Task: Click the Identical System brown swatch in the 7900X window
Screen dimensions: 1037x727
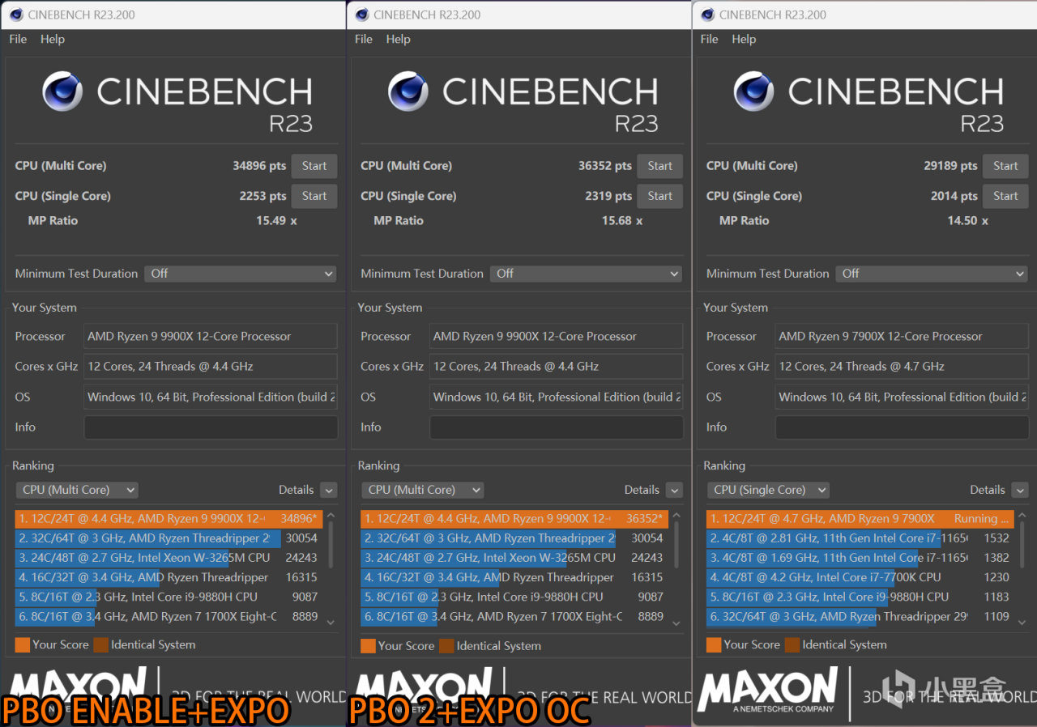Action: [792, 644]
